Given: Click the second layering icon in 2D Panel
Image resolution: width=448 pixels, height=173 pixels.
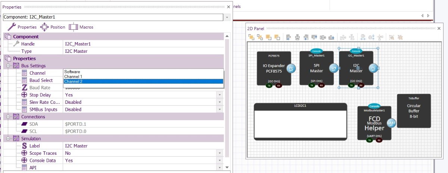Looking at the screenshot, I should (260, 37).
